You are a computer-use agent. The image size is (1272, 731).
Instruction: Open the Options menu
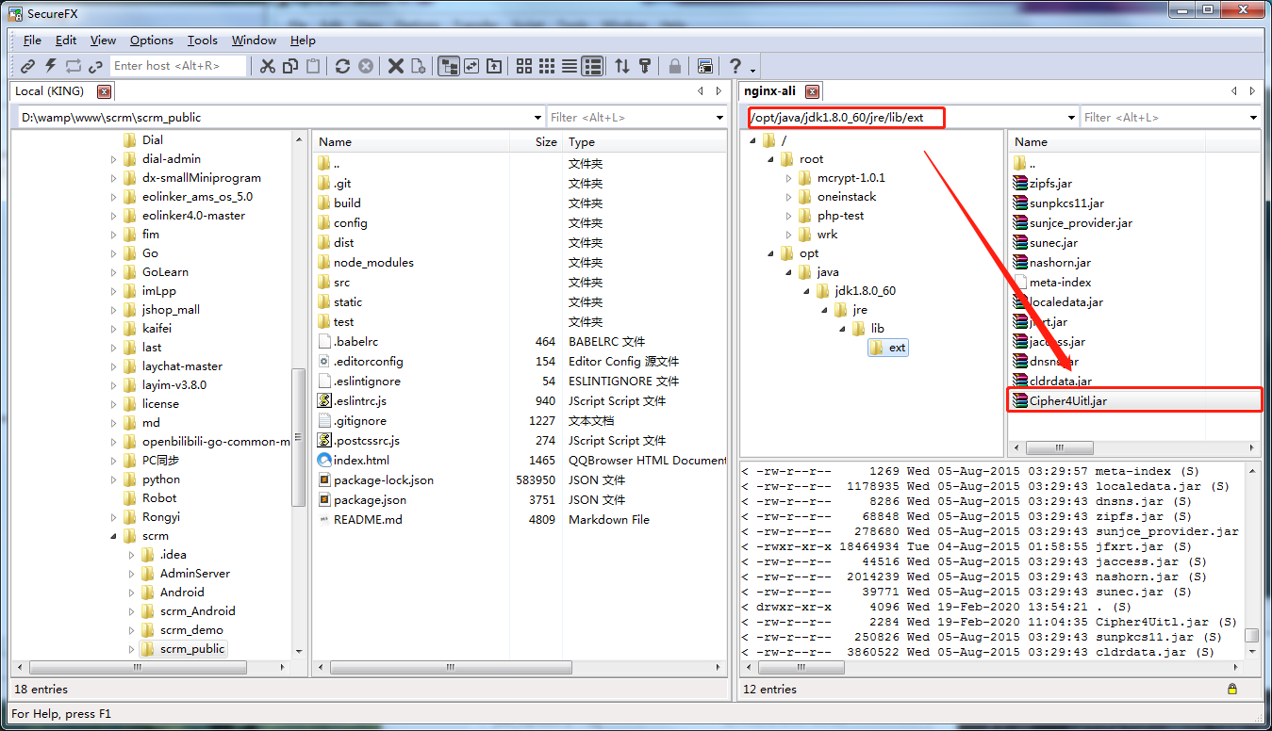[x=152, y=41]
